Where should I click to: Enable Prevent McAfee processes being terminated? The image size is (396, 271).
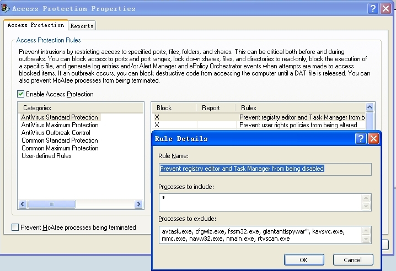(15, 227)
